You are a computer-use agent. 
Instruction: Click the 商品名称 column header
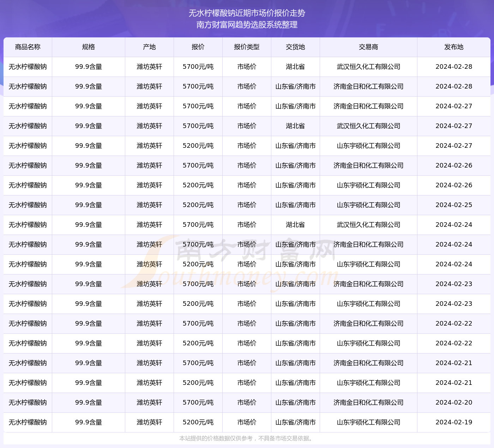click(28, 47)
